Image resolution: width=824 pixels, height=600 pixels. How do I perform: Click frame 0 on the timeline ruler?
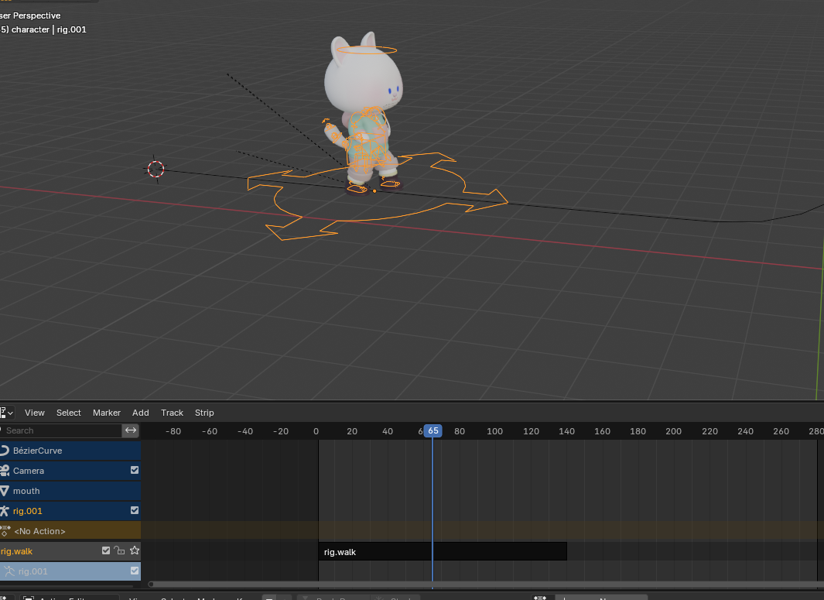click(x=316, y=431)
